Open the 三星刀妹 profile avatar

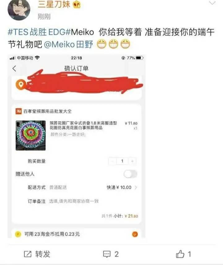19,10
